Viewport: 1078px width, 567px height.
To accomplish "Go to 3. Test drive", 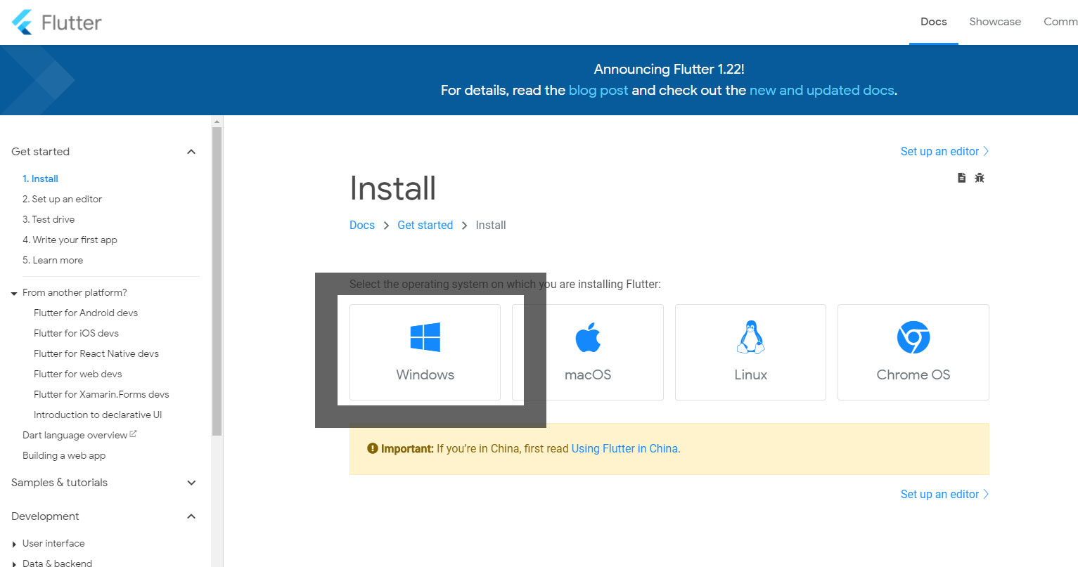I will (49, 219).
